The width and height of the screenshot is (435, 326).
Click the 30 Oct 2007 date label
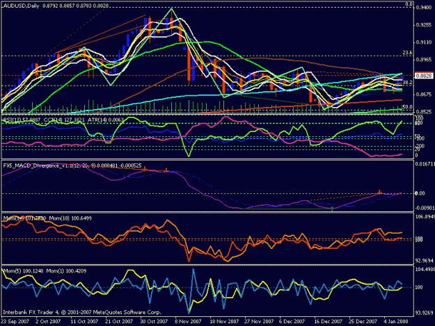point(154,321)
